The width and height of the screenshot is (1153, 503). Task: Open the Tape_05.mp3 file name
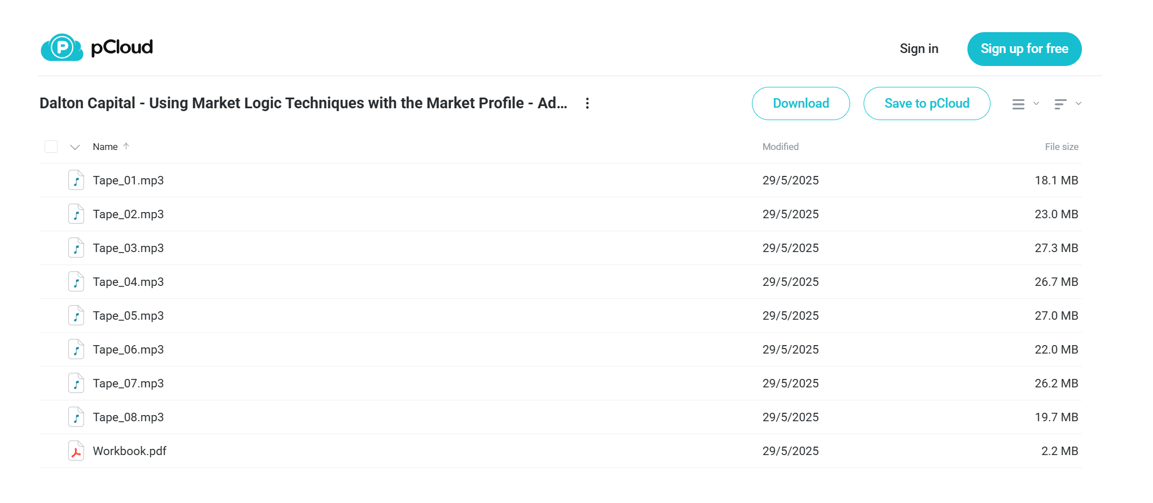click(129, 316)
